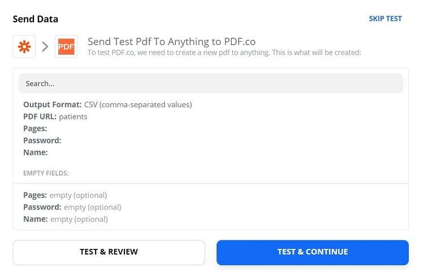Click the arrow between the app icons
Image resolution: width=424 pixels, height=276 pixels.
(45, 47)
